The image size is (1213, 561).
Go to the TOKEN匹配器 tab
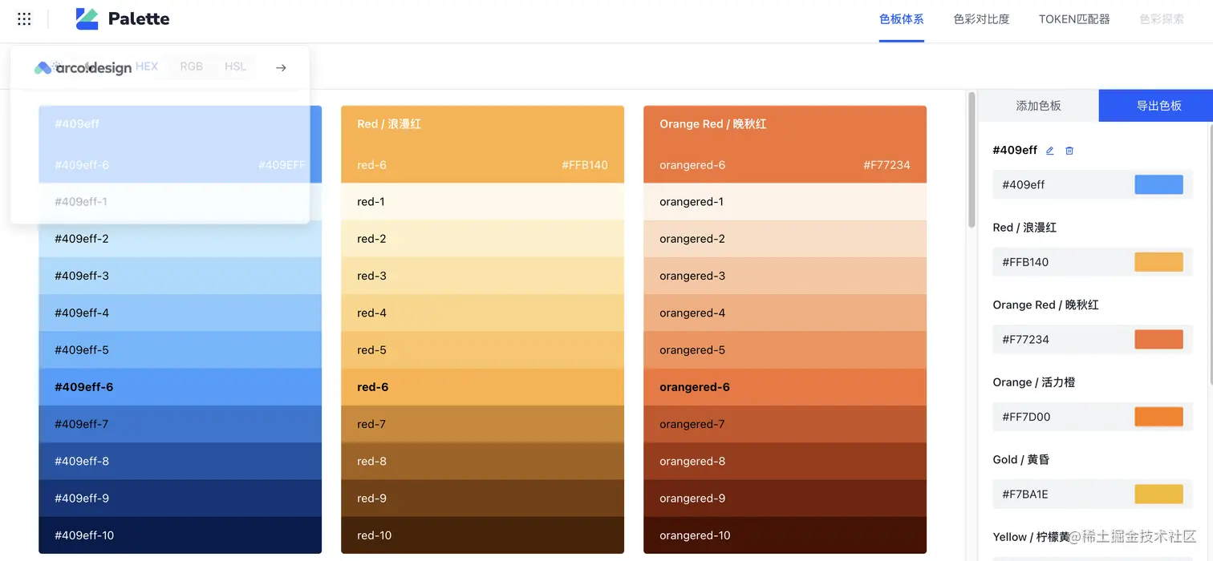[1074, 19]
